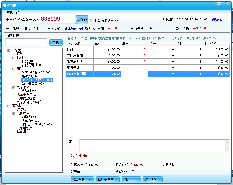Click inside the 备注 remarks text area
Screen dimensions: 233x185
click(x=152, y=145)
